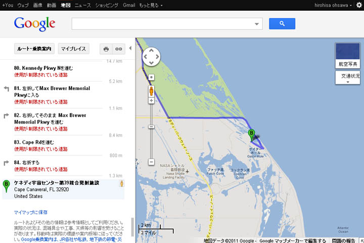
Task: Pan map right with the right arrow
Action: 157,57
